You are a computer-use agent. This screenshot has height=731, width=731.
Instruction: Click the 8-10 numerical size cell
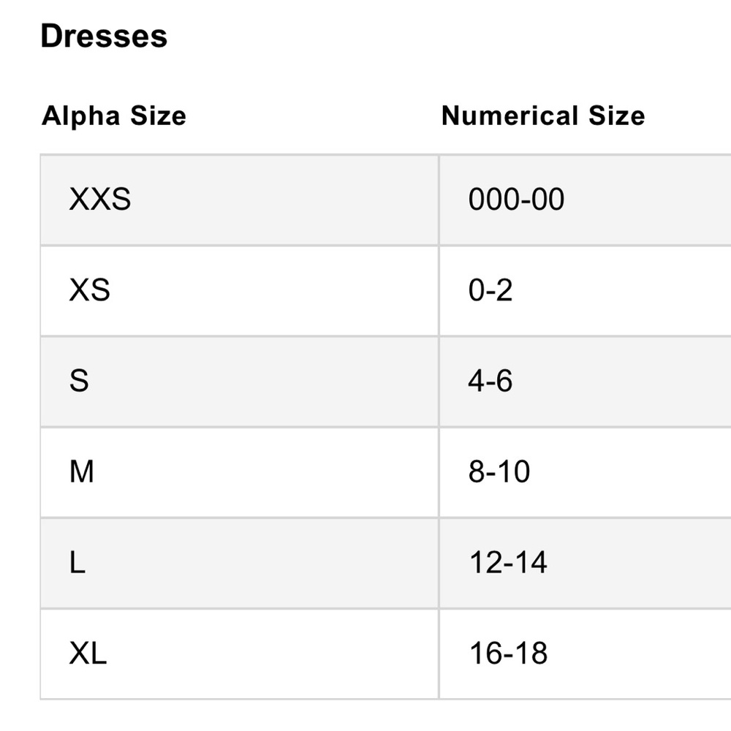pyautogui.click(x=586, y=471)
